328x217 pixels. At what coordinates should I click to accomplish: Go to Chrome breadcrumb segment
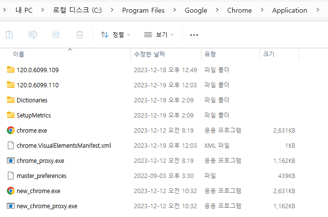click(x=240, y=10)
